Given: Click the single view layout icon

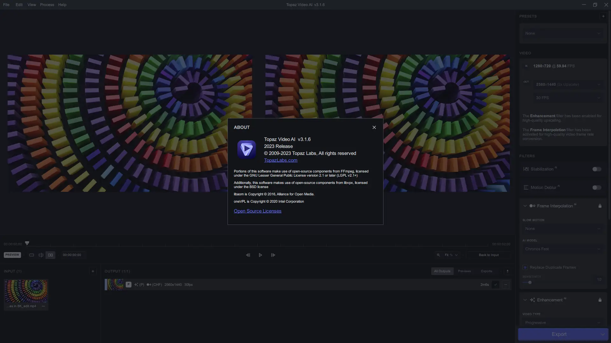Looking at the screenshot, I should pos(32,255).
